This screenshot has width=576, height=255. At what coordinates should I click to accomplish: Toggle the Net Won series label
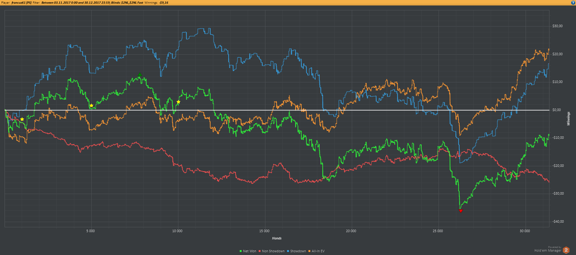250,251
